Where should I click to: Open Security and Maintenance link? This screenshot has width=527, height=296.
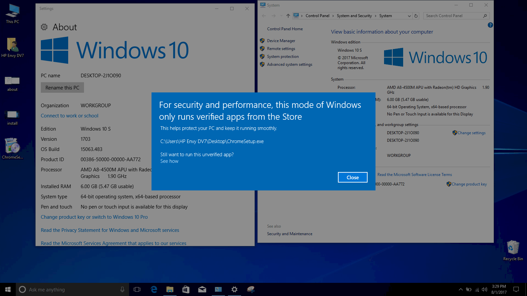(290, 234)
